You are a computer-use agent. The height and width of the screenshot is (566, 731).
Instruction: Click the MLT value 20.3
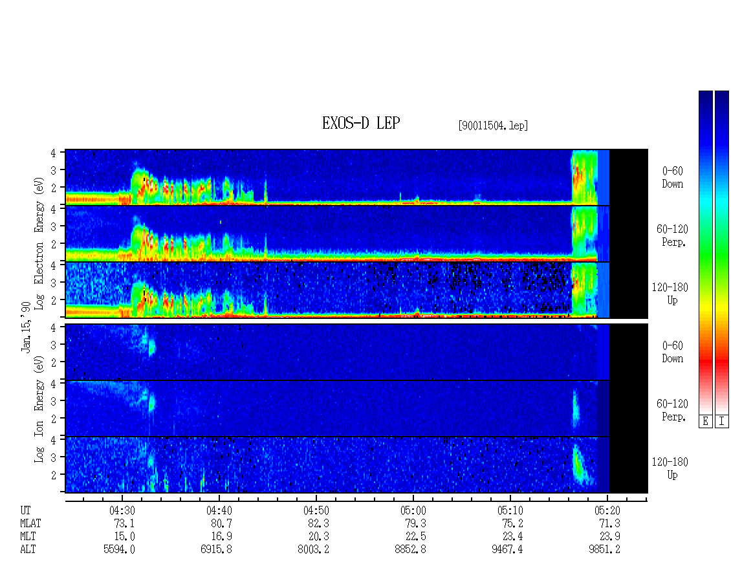tap(318, 537)
